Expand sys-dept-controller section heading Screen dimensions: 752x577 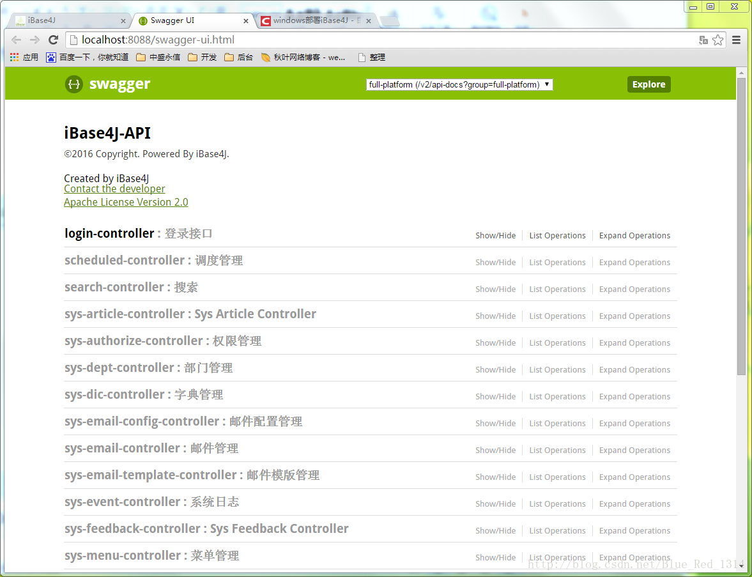click(x=119, y=368)
